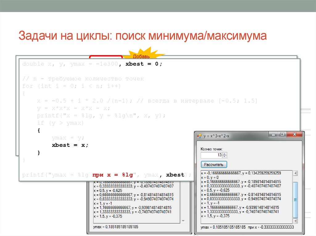
Task: Click the app icon in the y = x^3-x^2-x title bar
Action: click(199, 136)
